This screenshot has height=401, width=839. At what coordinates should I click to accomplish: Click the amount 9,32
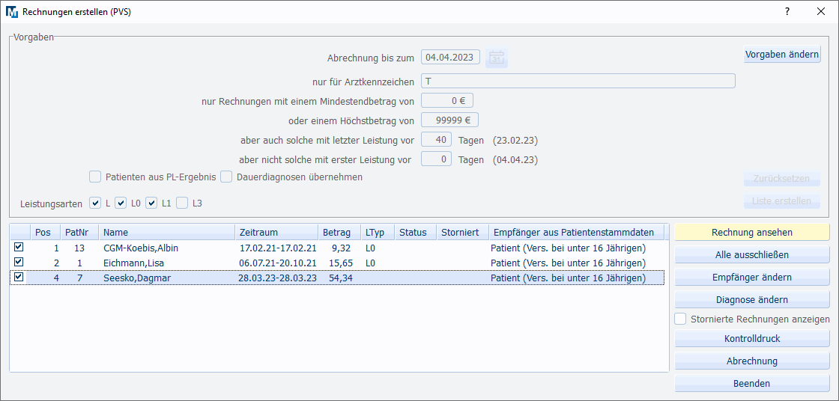pos(342,248)
